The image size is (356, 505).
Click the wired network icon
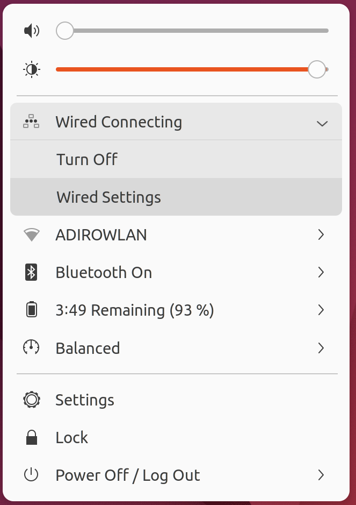coord(32,122)
